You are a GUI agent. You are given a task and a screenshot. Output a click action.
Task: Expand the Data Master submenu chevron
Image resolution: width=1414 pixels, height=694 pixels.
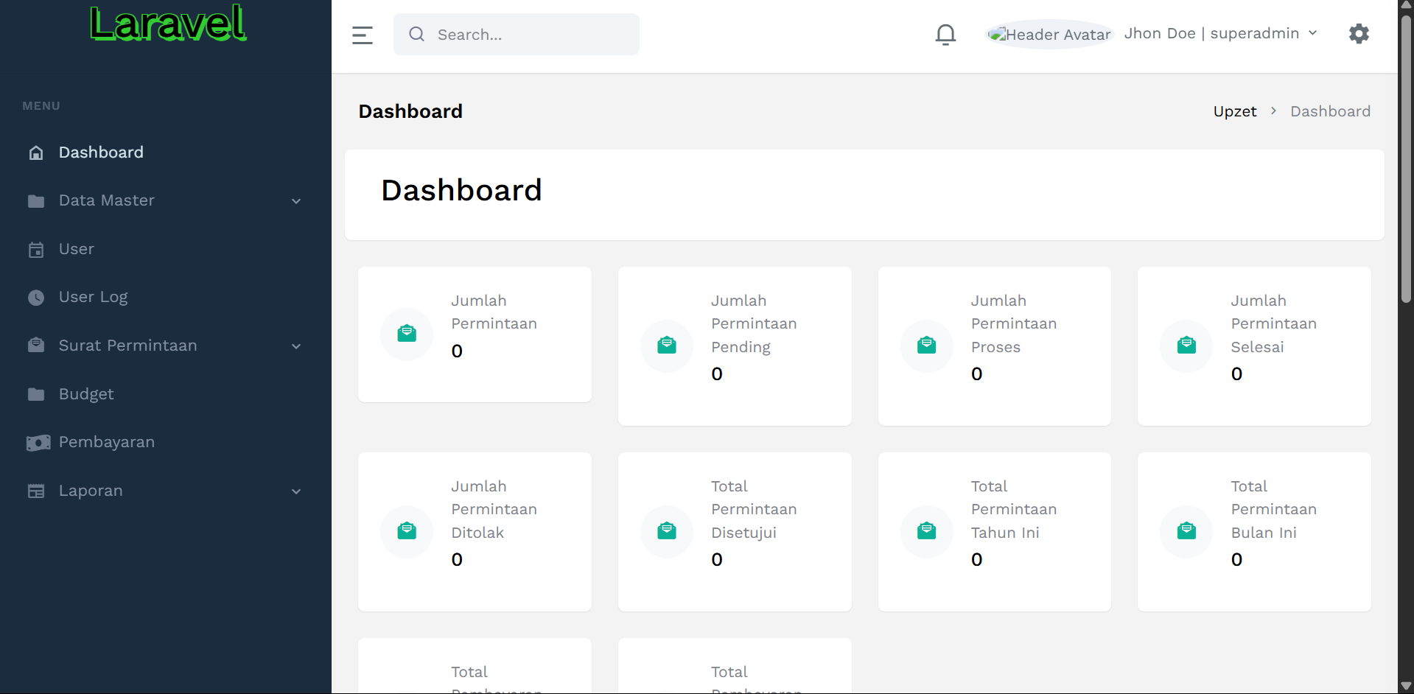click(296, 201)
